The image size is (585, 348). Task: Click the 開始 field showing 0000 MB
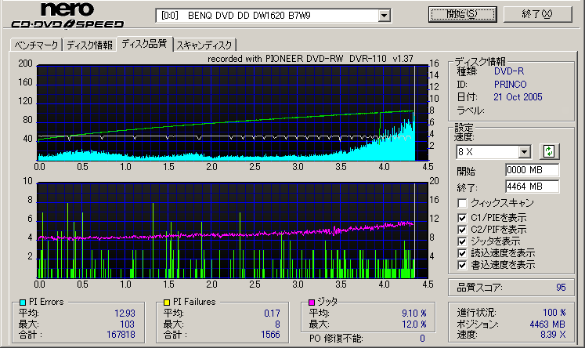click(532, 170)
